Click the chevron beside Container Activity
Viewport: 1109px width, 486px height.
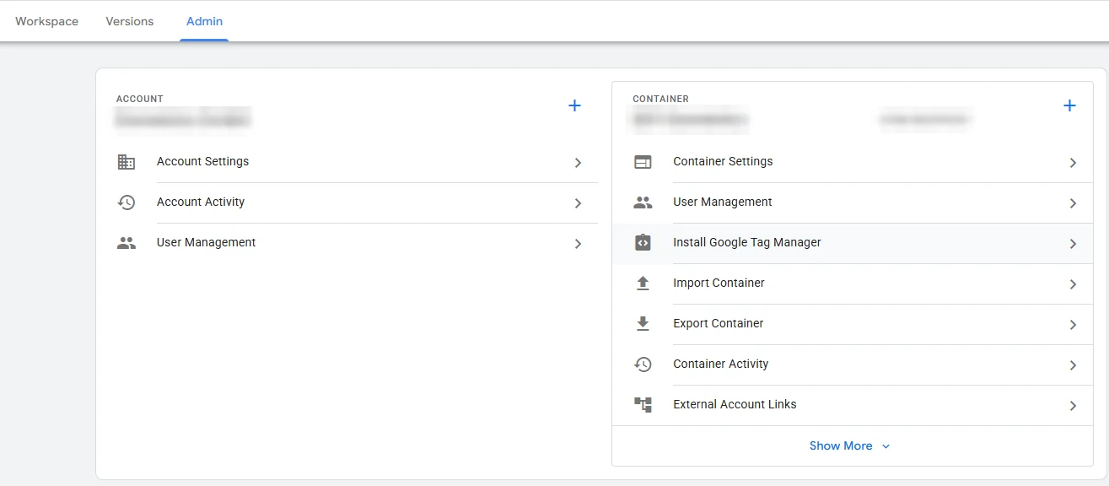(1073, 365)
